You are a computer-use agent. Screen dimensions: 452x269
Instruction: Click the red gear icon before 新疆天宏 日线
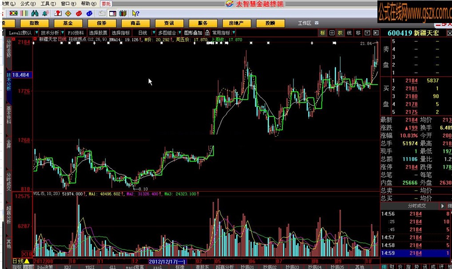tap(35, 39)
